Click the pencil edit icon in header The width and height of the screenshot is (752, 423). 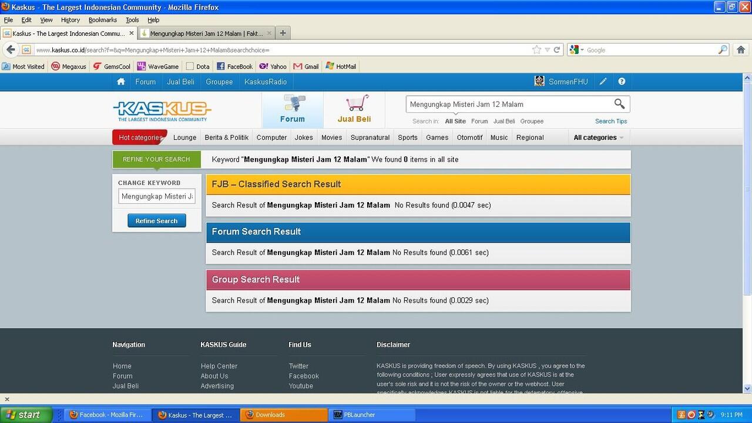603,82
